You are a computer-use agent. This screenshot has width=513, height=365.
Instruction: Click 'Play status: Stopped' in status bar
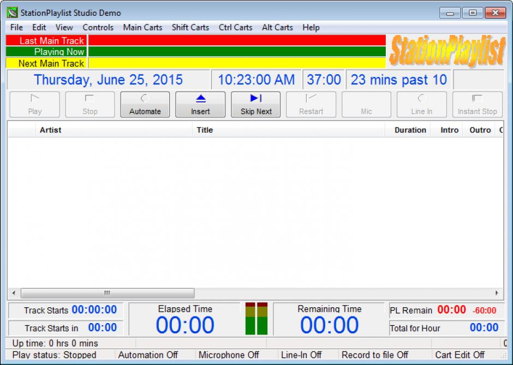click(55, 355)
